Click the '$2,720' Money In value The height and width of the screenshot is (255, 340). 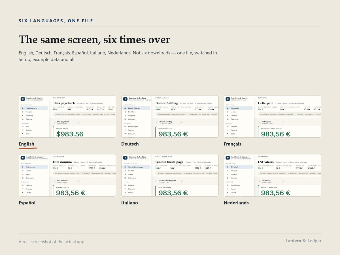pyautogui.click(x=90, y=109)
